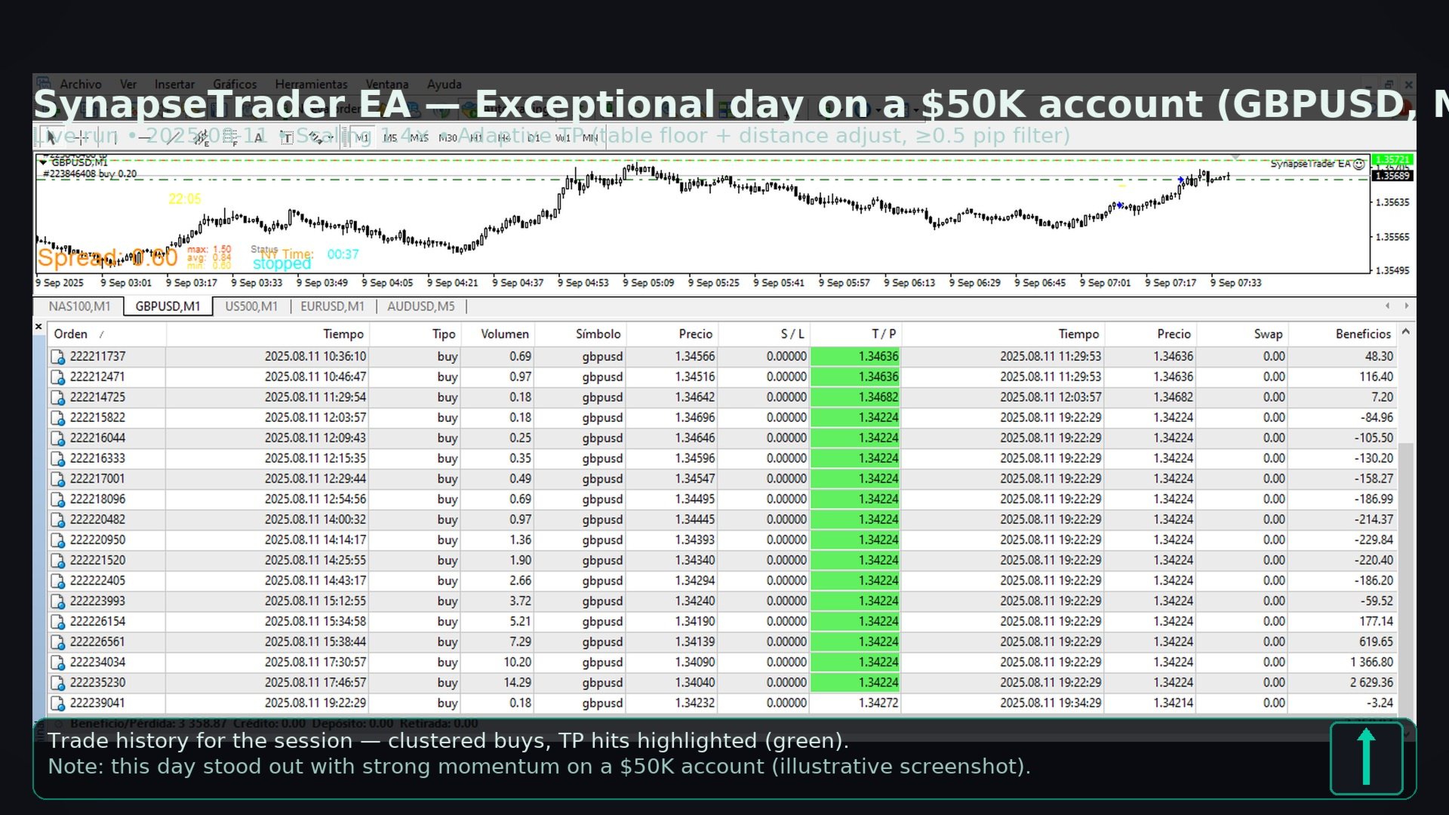
Task: Switch chart to H1 timeframe
Action: pyautogui.click(x=476, y=137)
